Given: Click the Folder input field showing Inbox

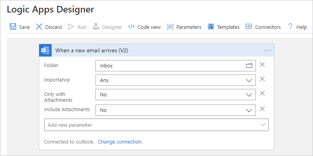Looking at the screenshot, I should click(175, 66).
